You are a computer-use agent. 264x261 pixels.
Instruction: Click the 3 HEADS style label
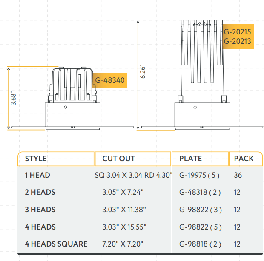pyautogui.click(x=40, y=210)
